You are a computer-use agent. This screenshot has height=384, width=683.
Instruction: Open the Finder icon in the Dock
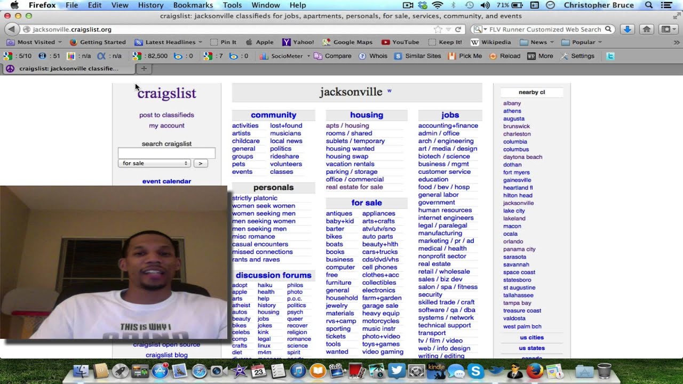(x=81, y=371)
